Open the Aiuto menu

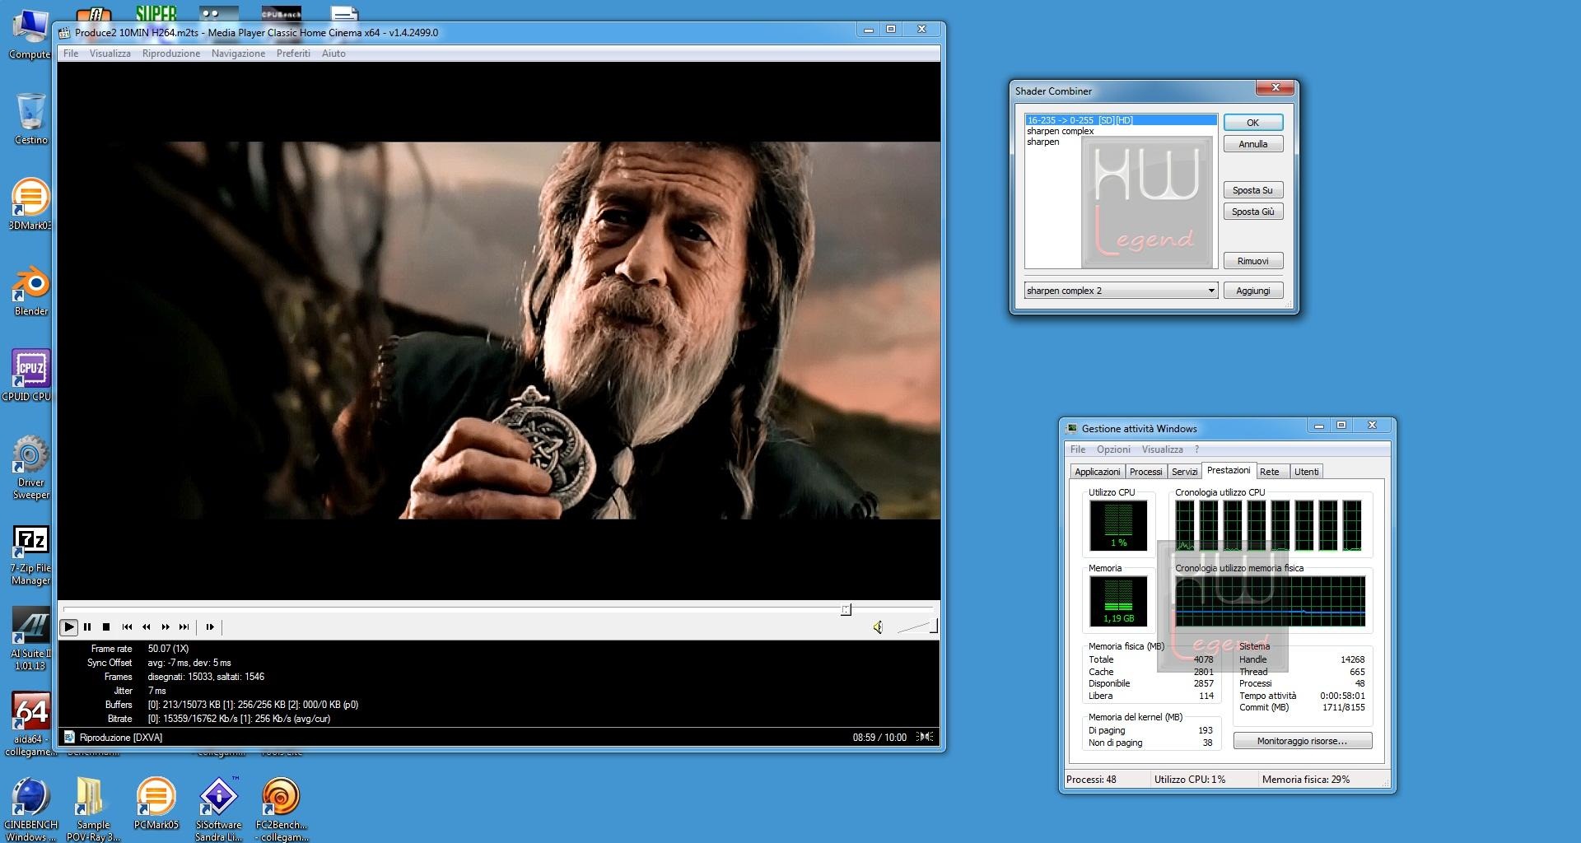pos(333,54)
